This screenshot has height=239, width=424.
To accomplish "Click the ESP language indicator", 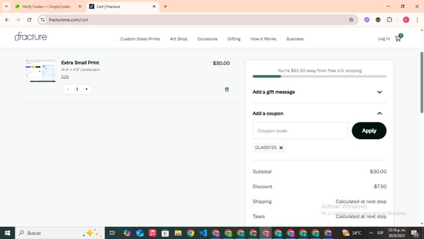I will coord(380,233).
